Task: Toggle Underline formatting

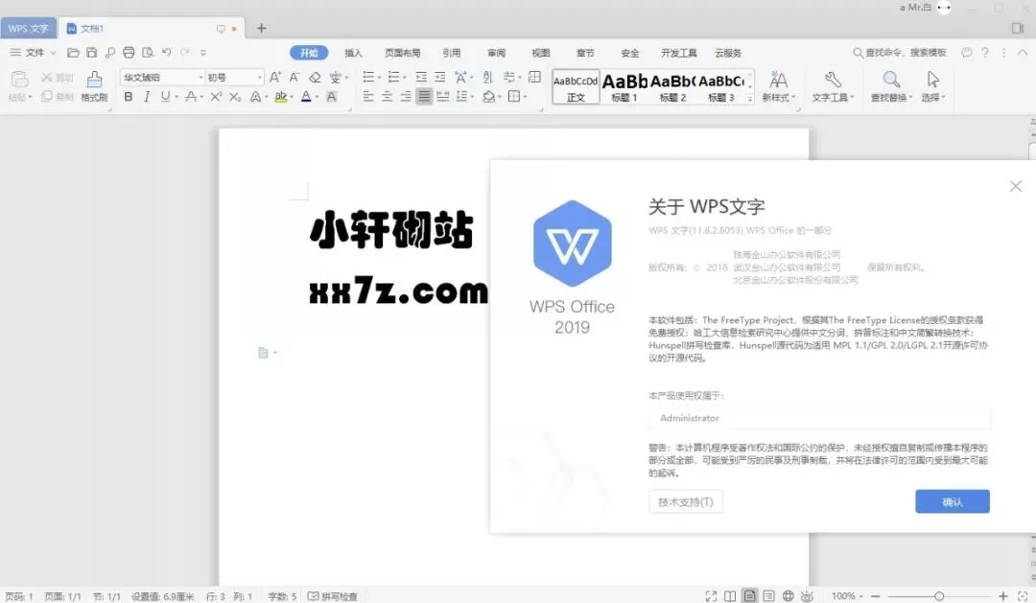Action: click(x=165, y=97)
